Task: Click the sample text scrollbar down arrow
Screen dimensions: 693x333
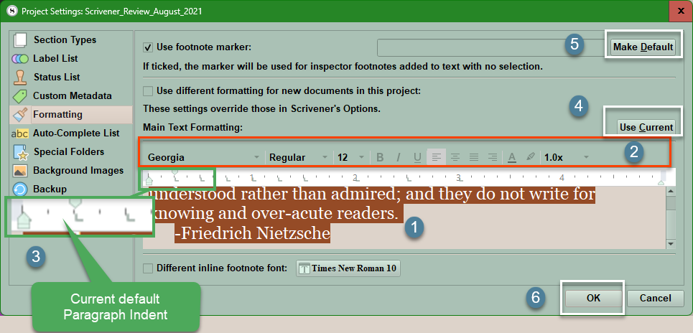Action: click(x=671, y=244)
